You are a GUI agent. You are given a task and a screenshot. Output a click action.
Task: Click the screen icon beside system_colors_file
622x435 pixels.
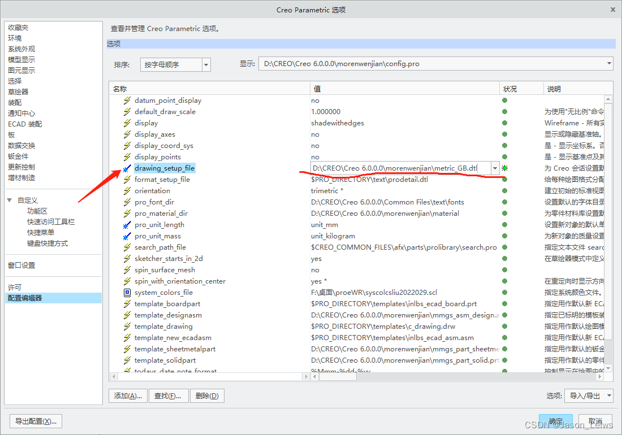(127, 293)
